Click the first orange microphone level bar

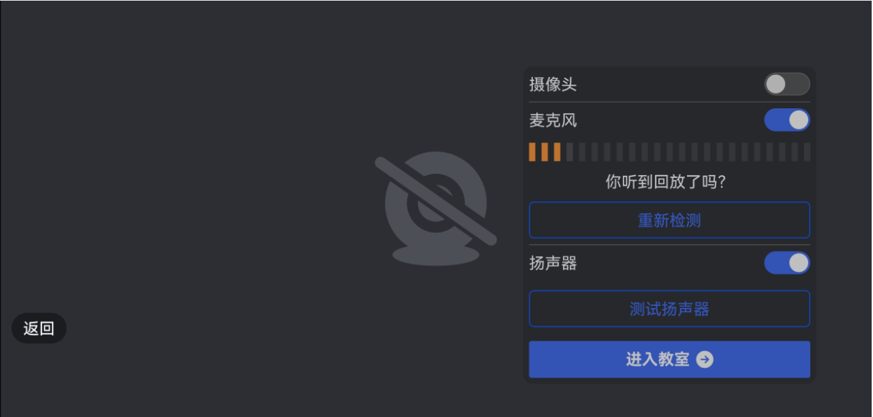pyautogui.click(x=532, y=152)
